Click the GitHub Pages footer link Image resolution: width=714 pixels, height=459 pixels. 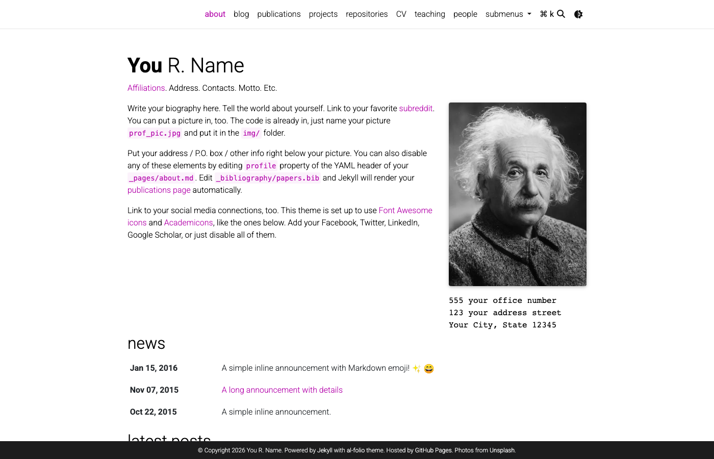point(432,450)
